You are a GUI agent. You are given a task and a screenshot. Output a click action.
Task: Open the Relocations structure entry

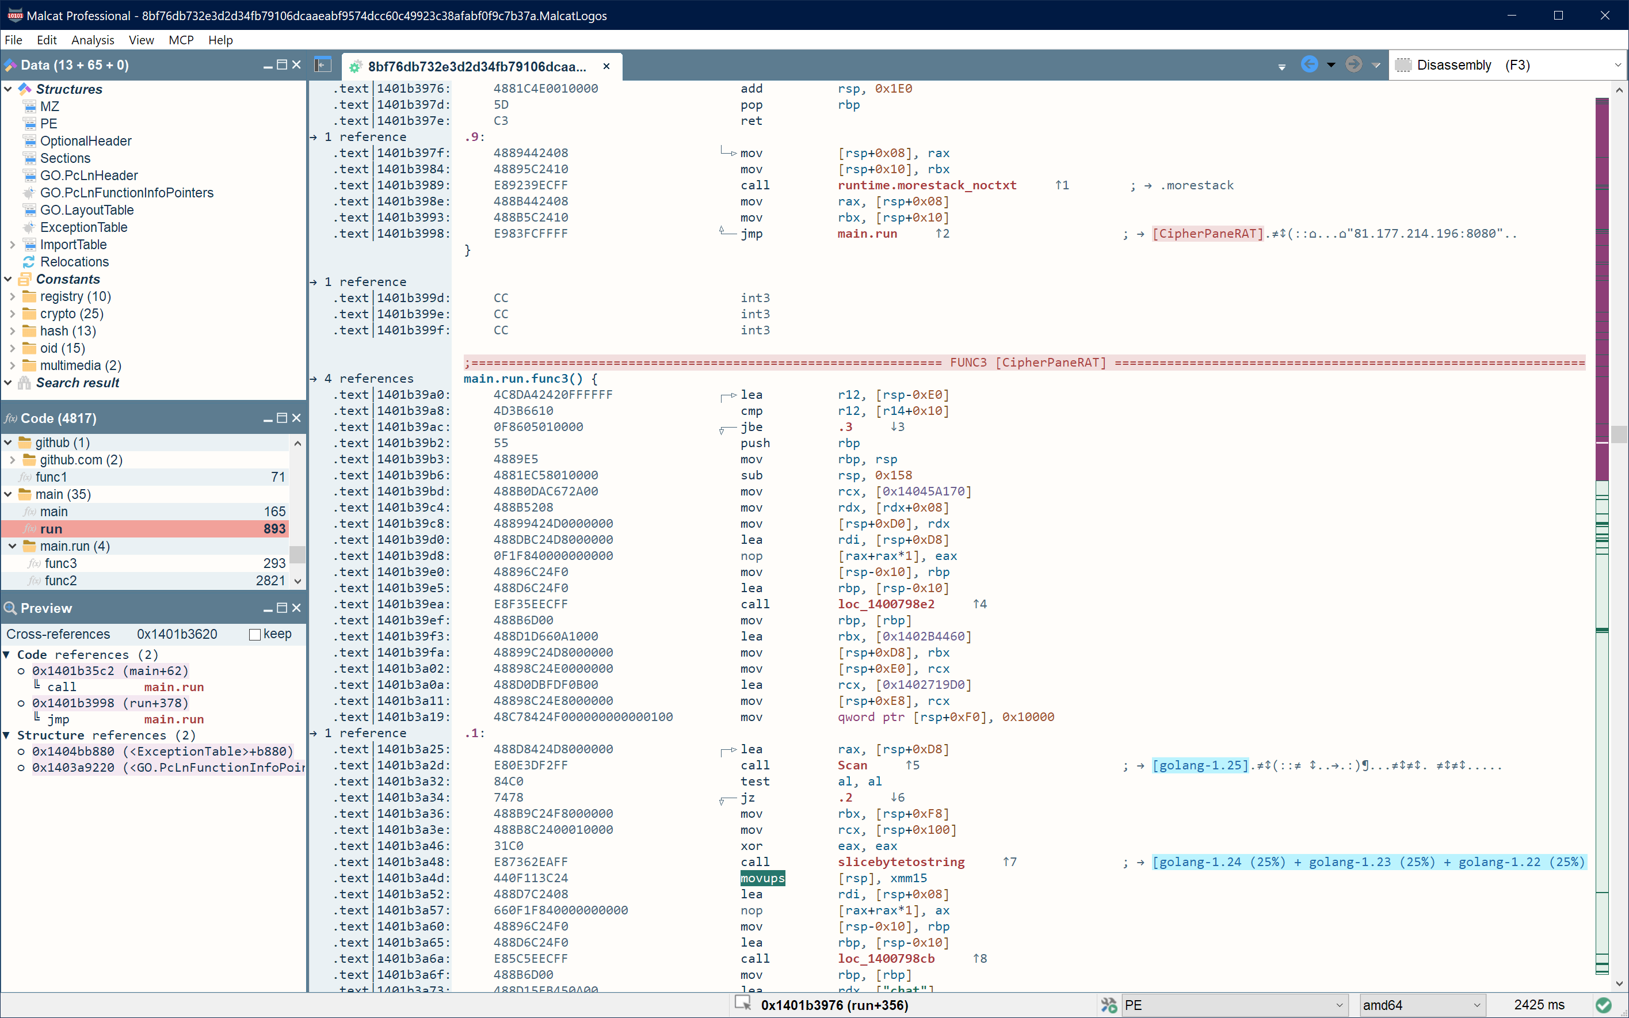[x=74, y=262]
